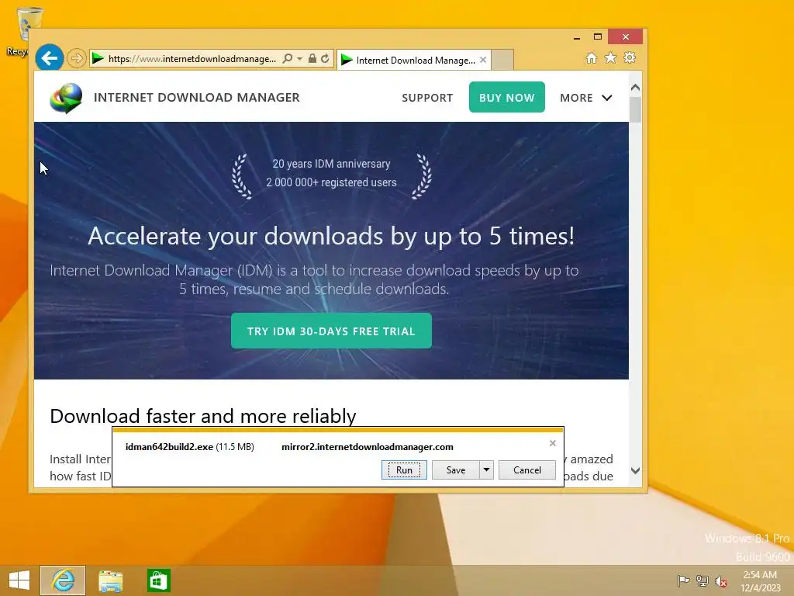
Task: Click Internet Explorer taskbar icon
Action: click(63, 580)
